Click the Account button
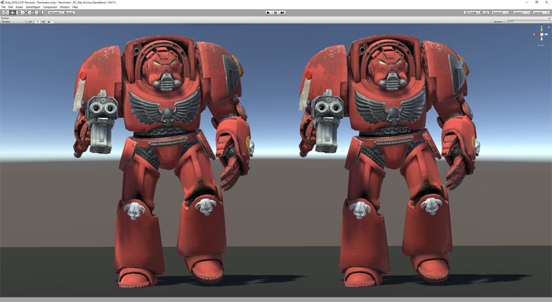This screenshot has height=302, width=552. click(500, 12)
